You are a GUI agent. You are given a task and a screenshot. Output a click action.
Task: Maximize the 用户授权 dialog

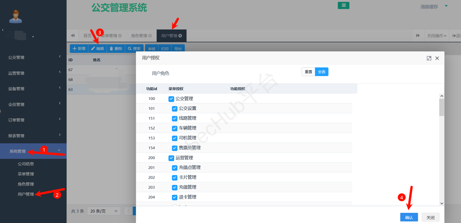point(429,58)
